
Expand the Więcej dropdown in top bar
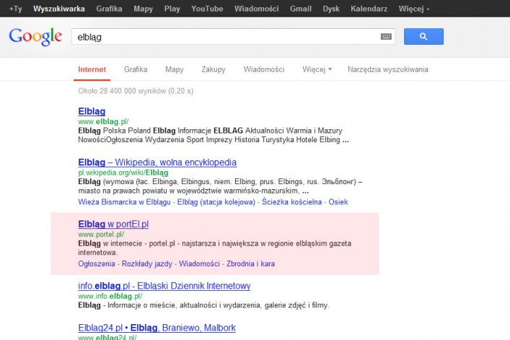[414, 9]
